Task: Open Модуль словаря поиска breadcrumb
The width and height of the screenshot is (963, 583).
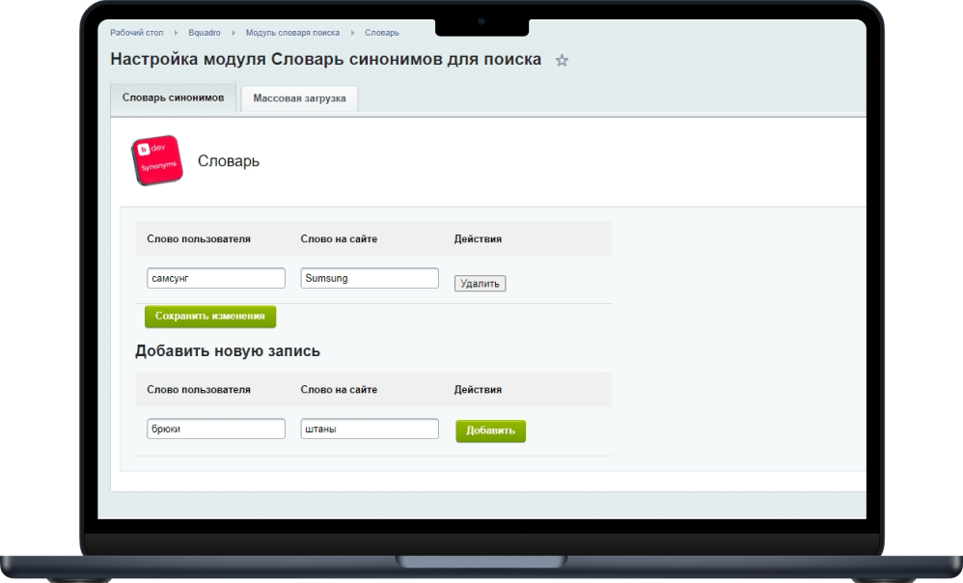Action: click(x=292, y=33)
